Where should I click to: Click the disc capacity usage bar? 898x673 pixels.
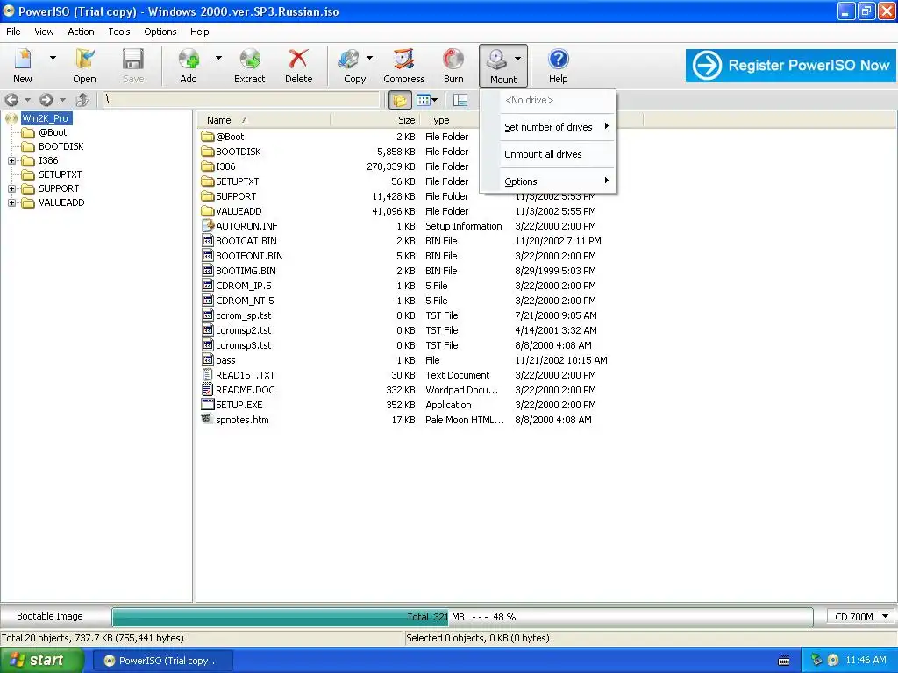click(462, 617)
